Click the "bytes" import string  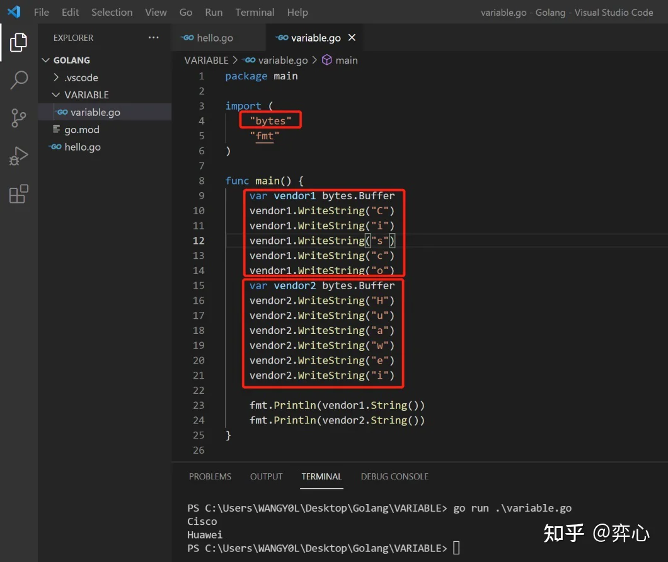click(x=270, y=120)
